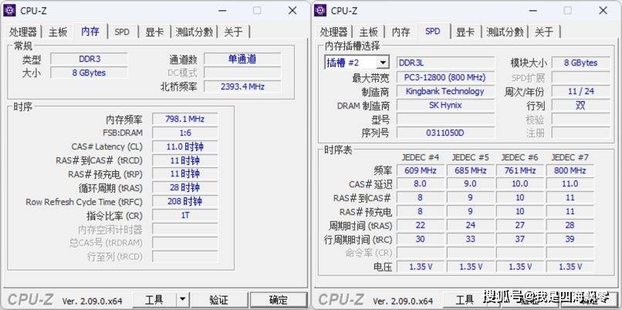Minimize the left CPU-Z window

pos(222,11)
